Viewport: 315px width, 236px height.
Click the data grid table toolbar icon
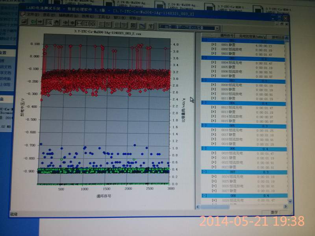[x=133, y=25]
